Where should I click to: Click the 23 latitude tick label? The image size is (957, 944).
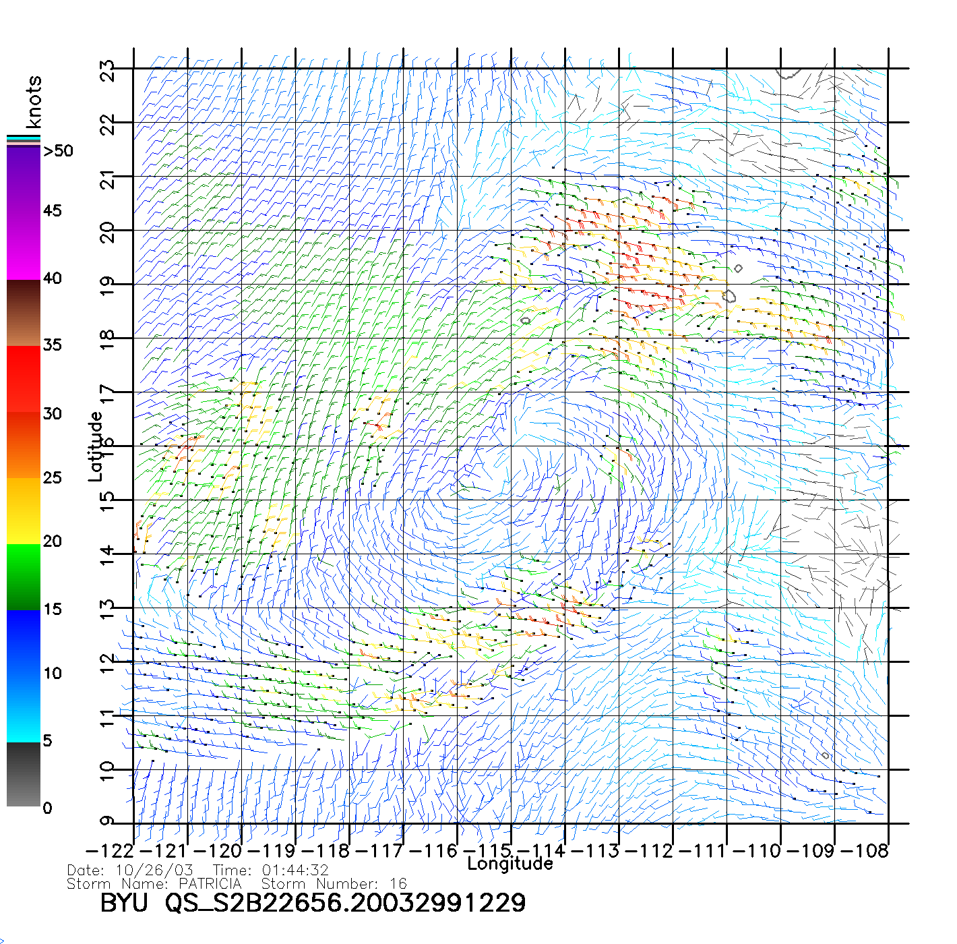tap(107, 70)
